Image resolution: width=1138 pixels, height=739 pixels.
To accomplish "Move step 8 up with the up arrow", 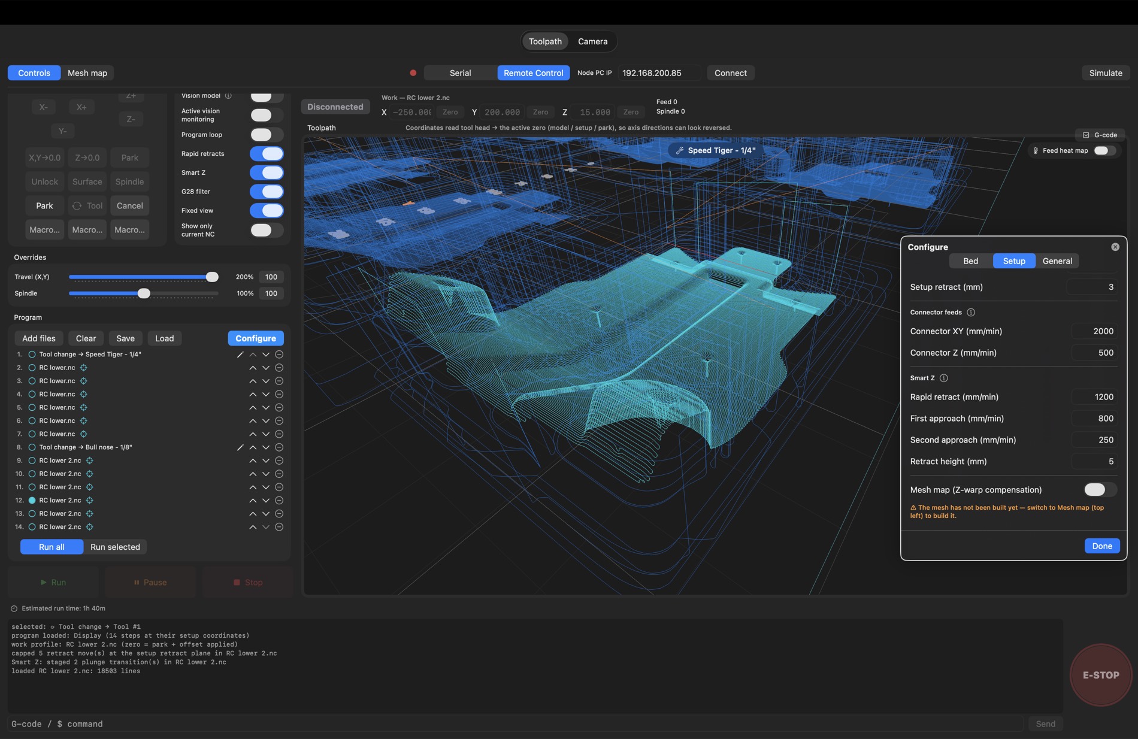I will pyautogui.click(x=253, y=447).
